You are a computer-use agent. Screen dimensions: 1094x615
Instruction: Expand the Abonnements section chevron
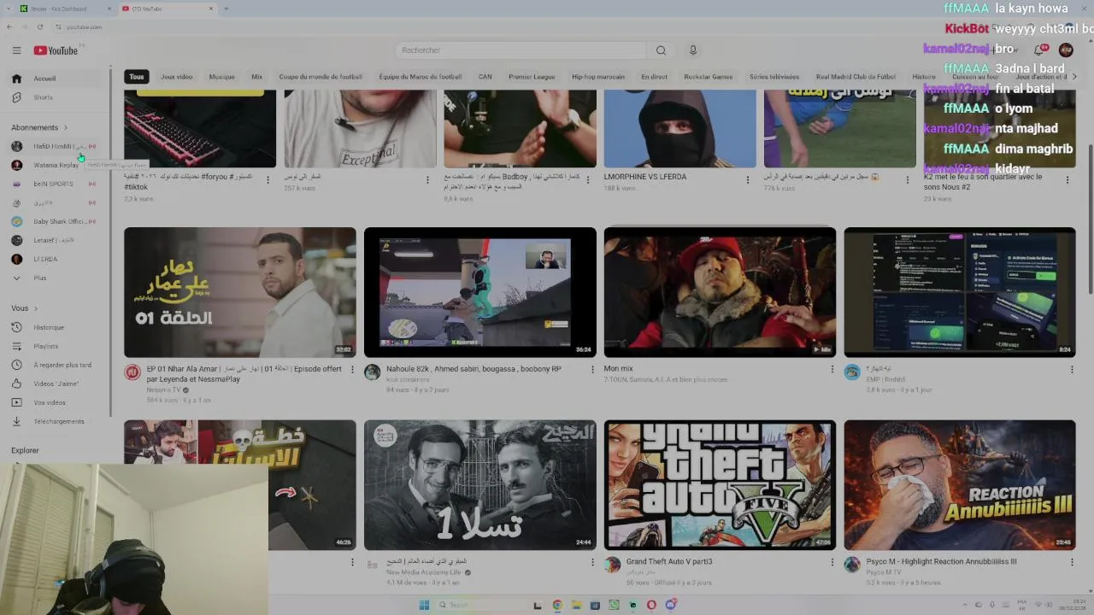click(x=66, y=127)
